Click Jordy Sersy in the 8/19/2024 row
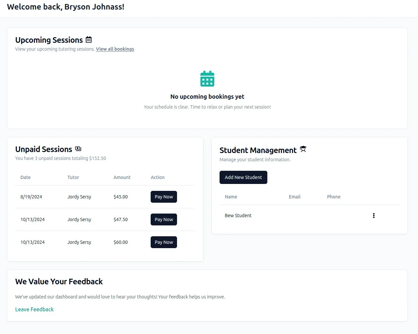Image resolution: width=418 pixels, height=334 pixels. click(x=79, y=197)
